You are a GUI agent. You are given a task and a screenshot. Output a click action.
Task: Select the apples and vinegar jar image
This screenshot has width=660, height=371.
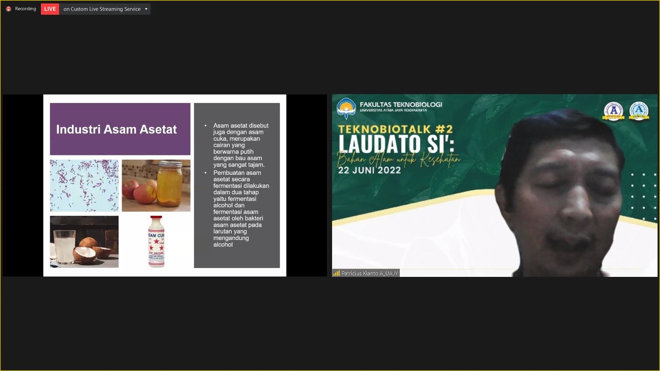tap(156, 185)
